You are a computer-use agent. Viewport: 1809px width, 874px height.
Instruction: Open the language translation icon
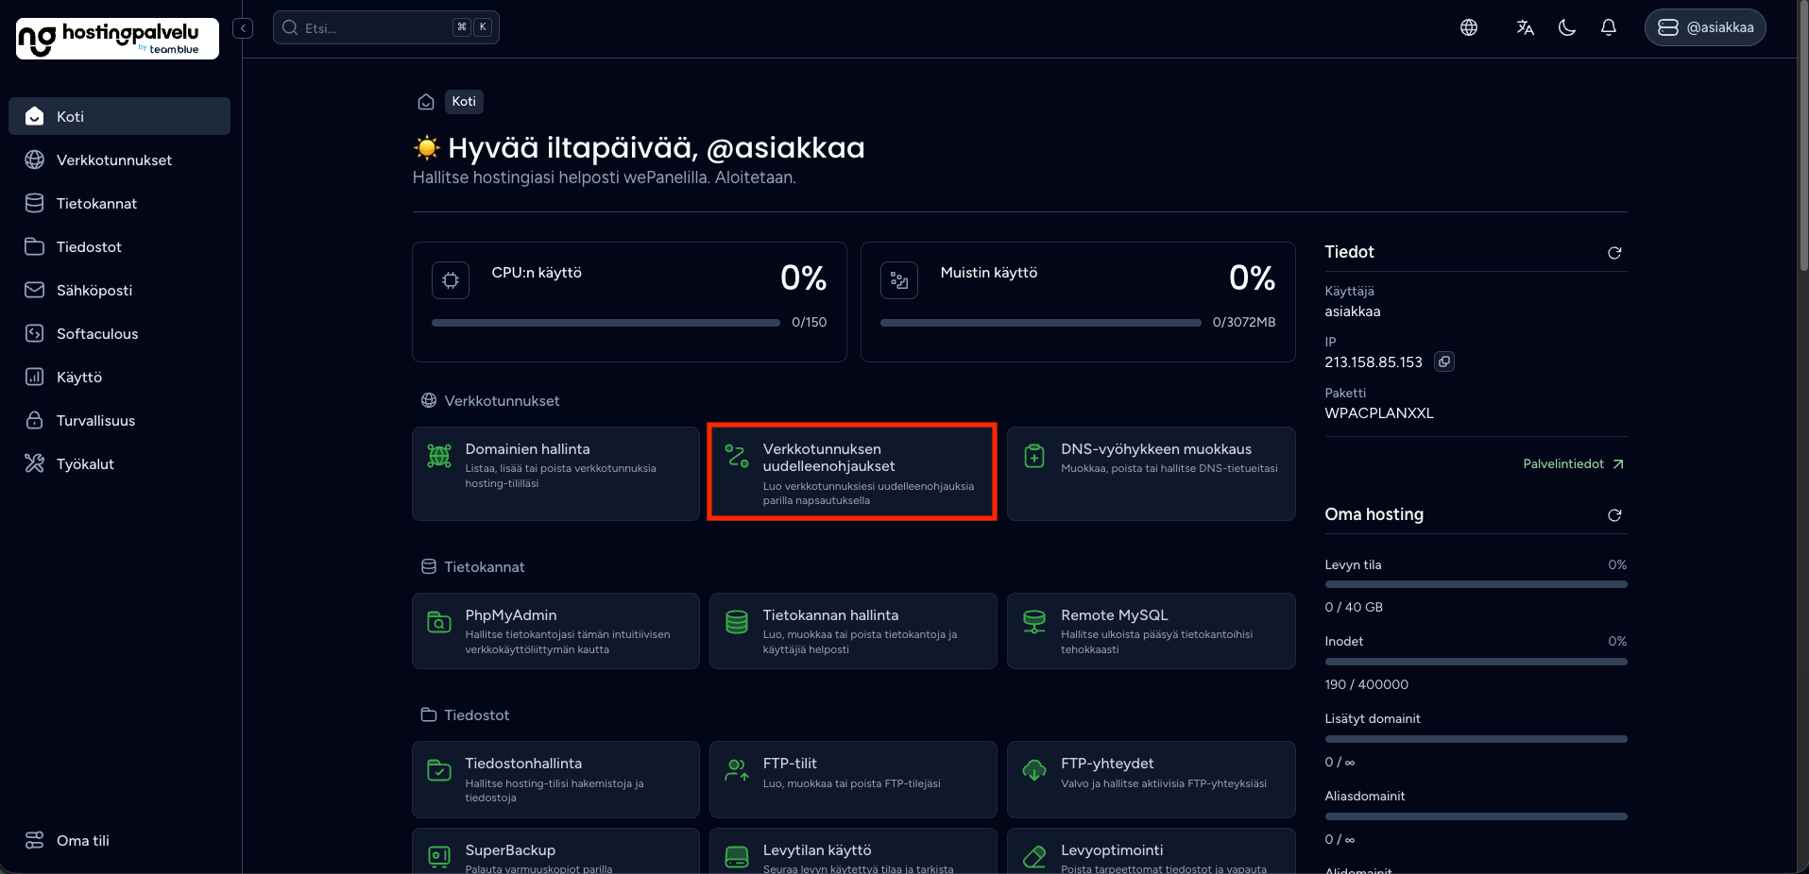click(1525, 27)
